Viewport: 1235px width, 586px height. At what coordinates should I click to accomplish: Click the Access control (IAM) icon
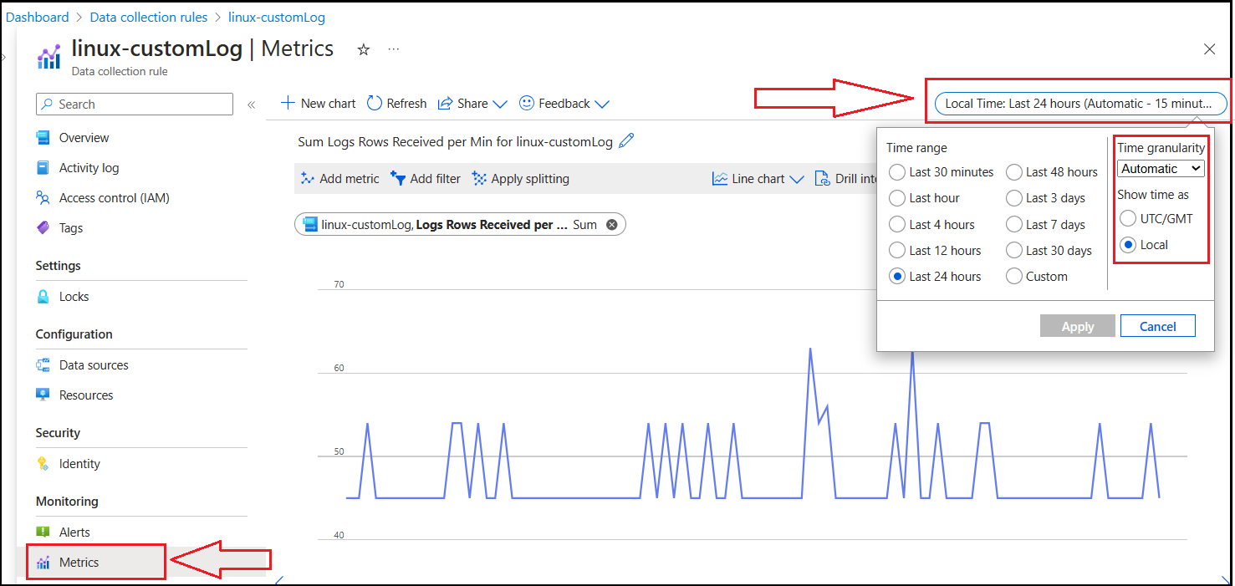click(43, 197)
